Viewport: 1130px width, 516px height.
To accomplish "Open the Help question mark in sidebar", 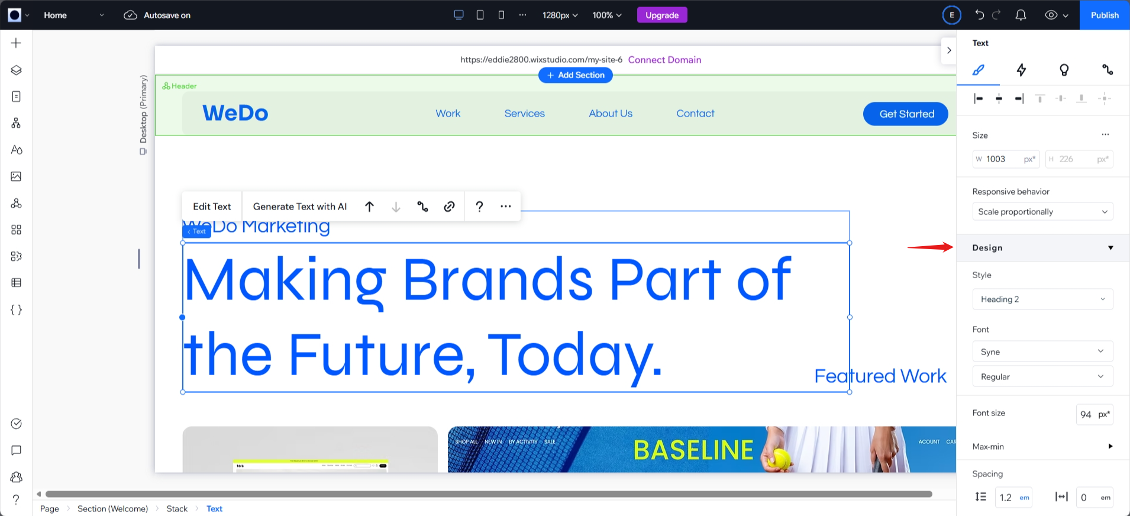I will click(x=16, y=499).
